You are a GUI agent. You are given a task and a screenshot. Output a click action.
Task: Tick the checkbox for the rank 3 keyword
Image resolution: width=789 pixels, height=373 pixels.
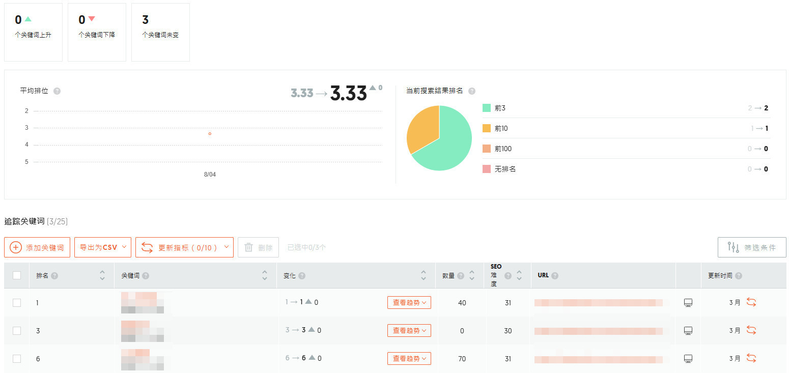coord(17,331)
